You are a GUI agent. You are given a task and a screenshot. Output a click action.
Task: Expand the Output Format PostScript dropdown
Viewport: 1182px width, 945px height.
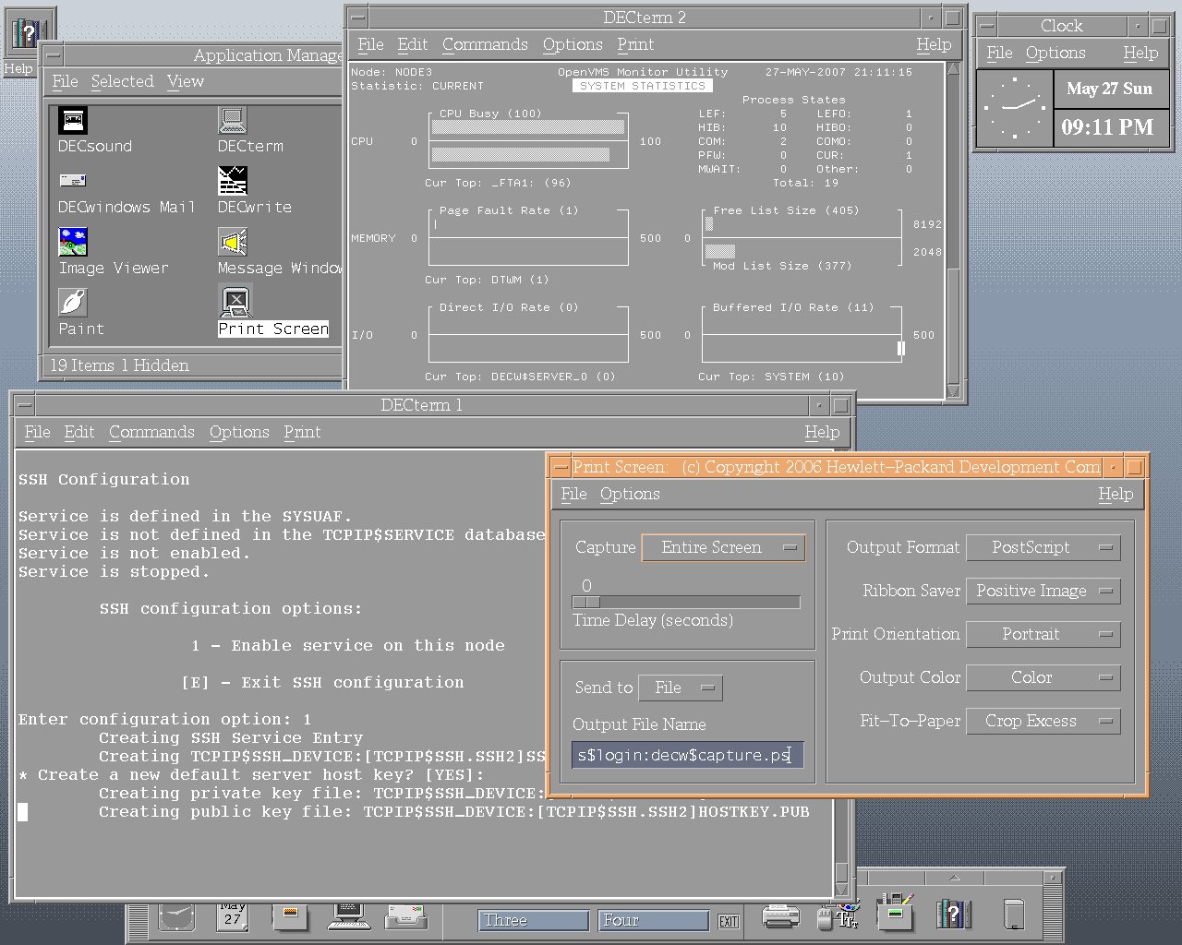[1043, 548]
